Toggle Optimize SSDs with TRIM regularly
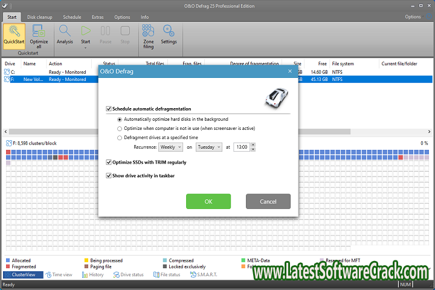 [x=109, y=162]
